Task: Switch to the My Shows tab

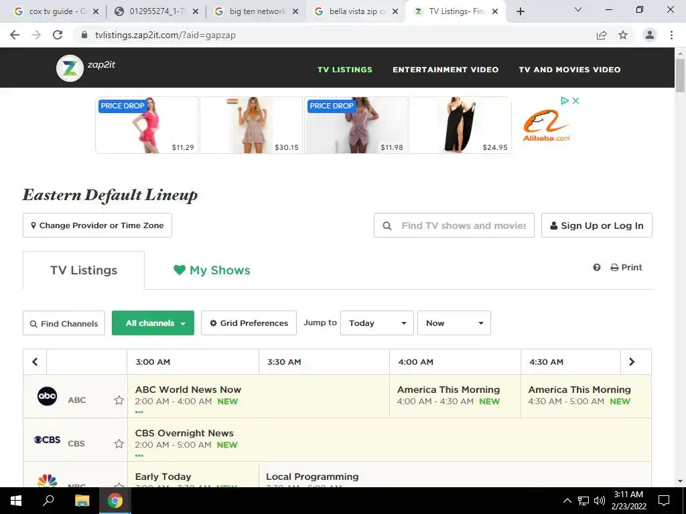Action: pyautogui.click(x=212, y=270)
